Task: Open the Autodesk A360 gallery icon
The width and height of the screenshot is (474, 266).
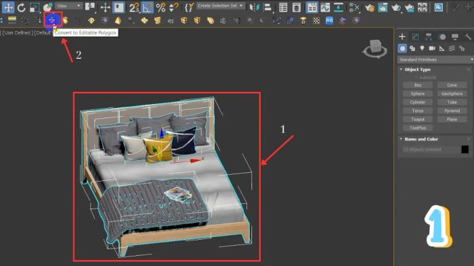Action: tap(423, 7)
